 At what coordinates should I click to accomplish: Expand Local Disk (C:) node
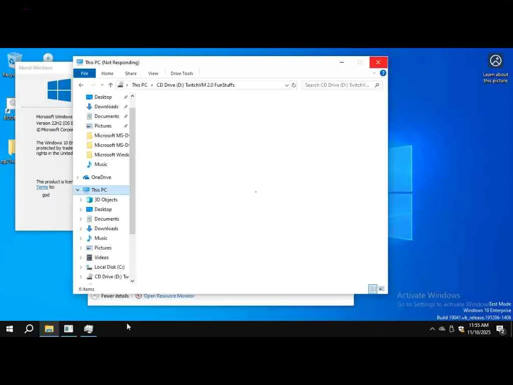click(81, 267)
